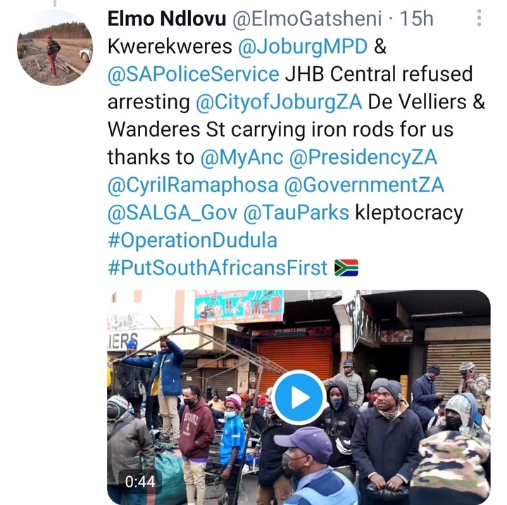The image size is (507, 505).
Task: Open the @GovernmentZA mention
Action: coord(364,186)
